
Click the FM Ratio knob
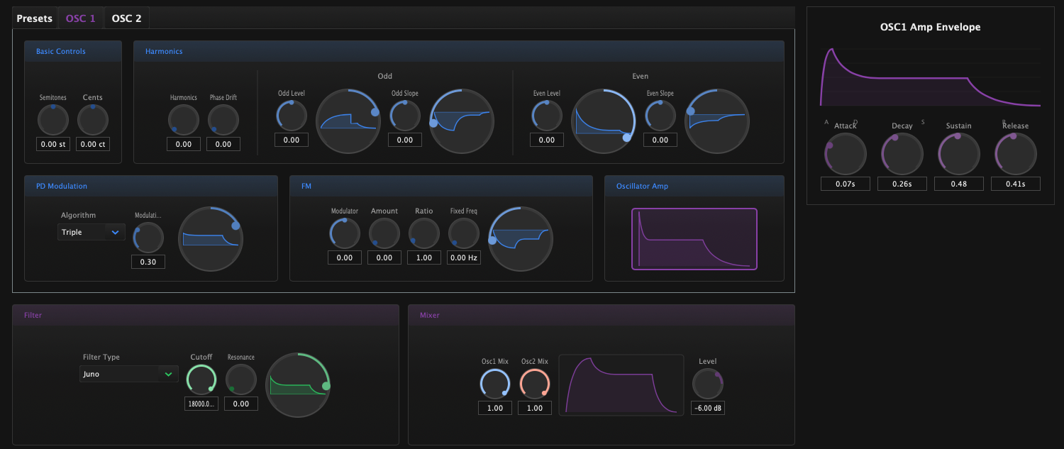[x=423, y=232]
